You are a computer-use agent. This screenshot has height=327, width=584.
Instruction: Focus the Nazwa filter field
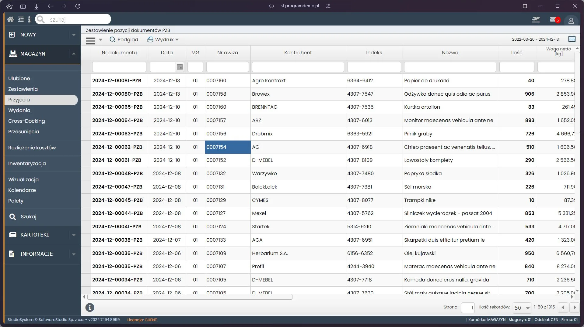coord(450,67)
